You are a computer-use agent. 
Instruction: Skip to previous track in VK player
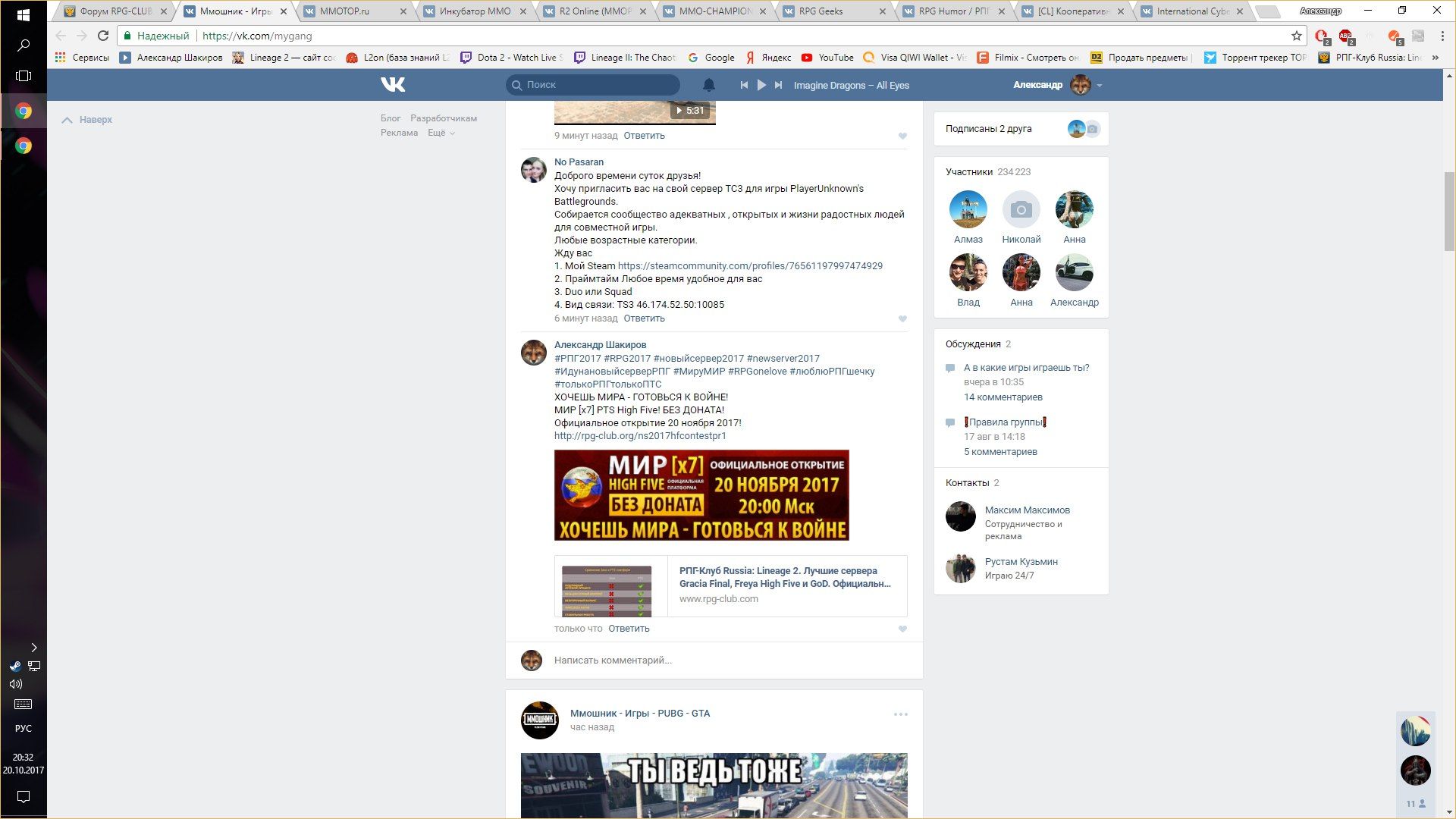point(744,85)
